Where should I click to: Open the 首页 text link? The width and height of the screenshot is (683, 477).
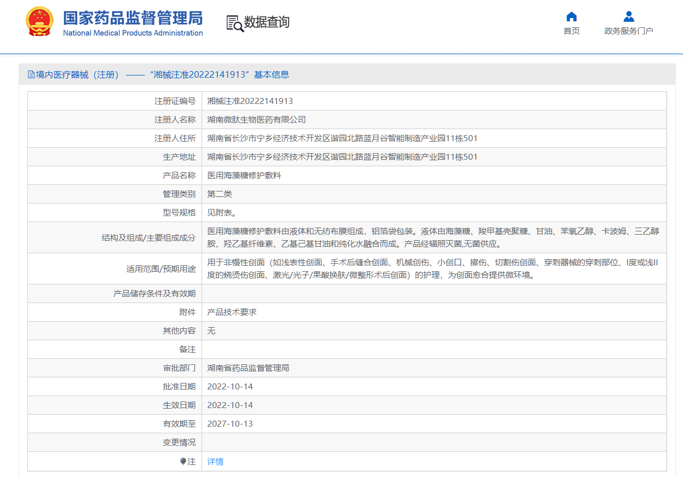tap(571, 31)
